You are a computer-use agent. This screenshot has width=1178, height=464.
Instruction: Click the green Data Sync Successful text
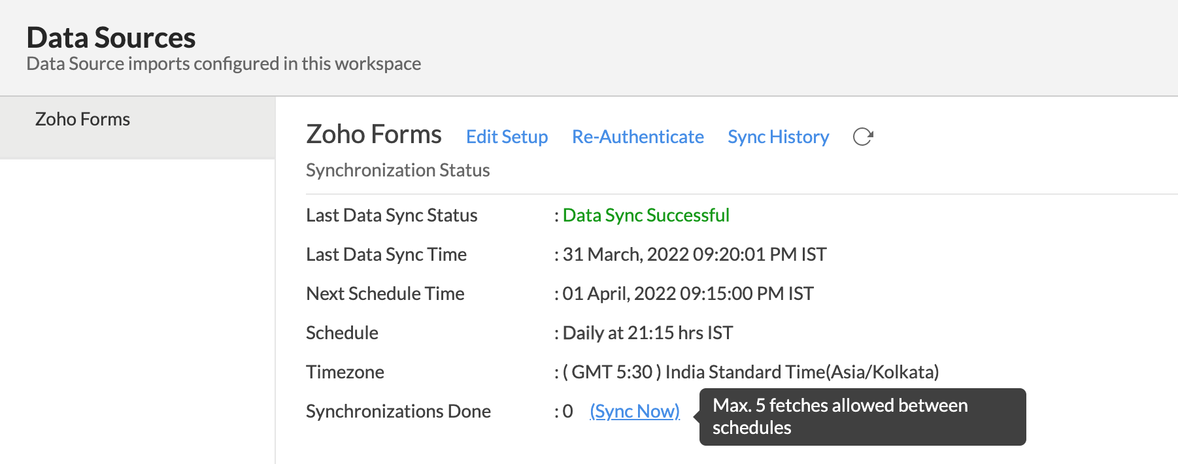coord(646,215)
